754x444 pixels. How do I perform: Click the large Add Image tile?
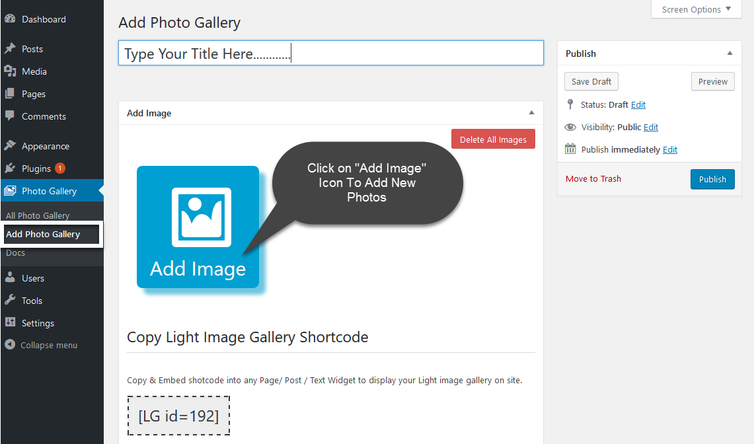tap(198, 227)
